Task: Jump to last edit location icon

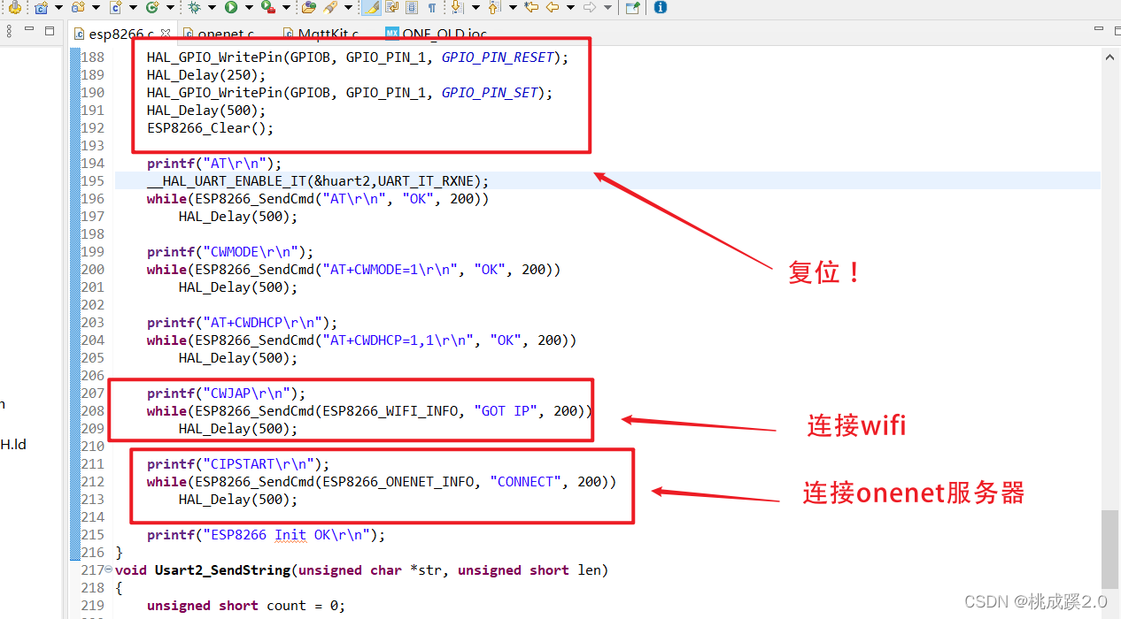Action: (x=531, y=7)
